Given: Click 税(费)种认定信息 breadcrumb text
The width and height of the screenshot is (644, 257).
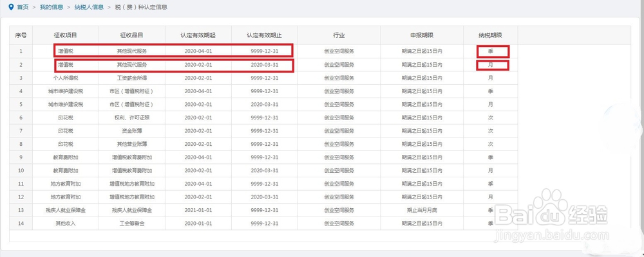Looking at the screenshot, I should (141, 7).
